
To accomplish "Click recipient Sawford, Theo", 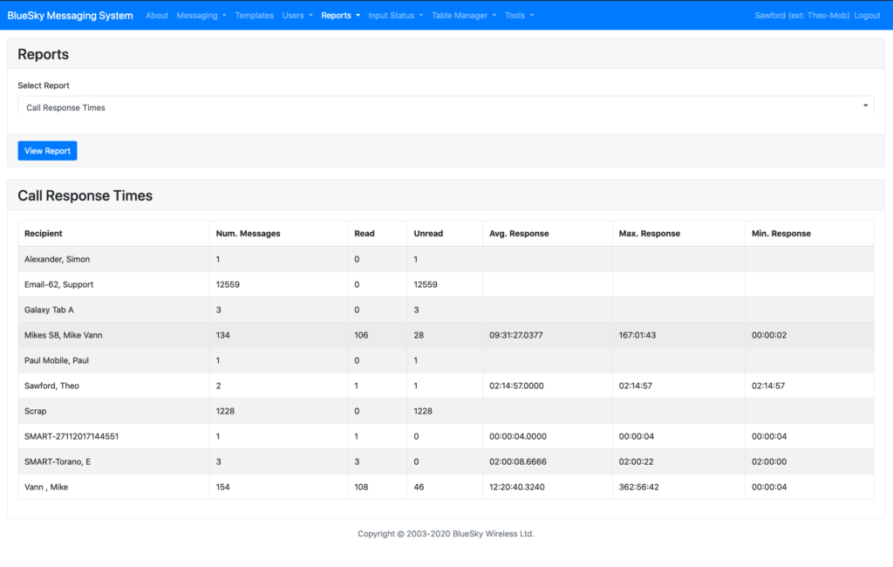I will pyautogui.click(x=51, y=386).
